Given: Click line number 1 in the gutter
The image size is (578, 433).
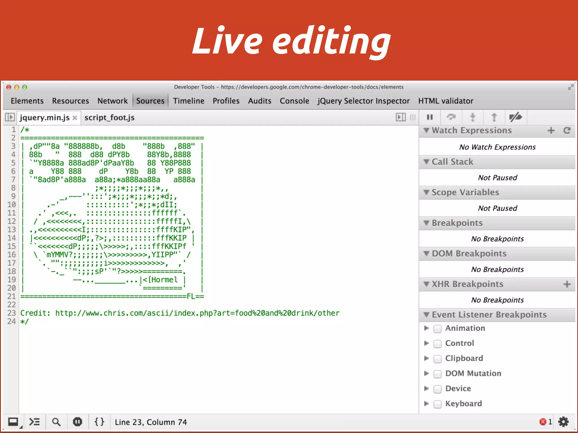Looking at the screenshot, I should [14, 130].
